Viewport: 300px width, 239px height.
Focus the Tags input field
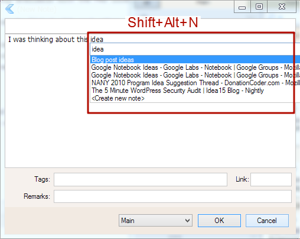(141, 179)
